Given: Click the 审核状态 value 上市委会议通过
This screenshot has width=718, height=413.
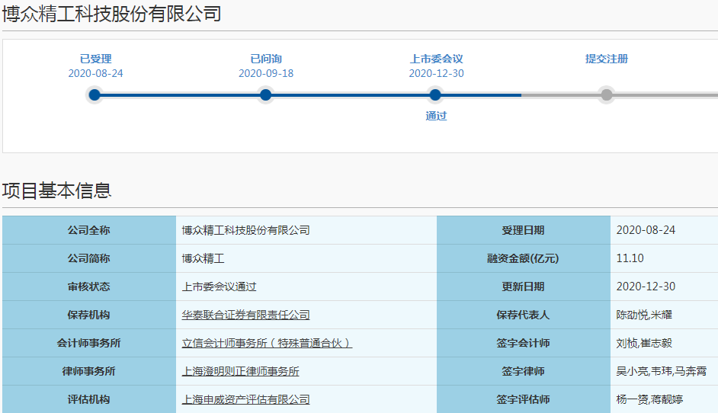Looking at the screenshot, I should [219, 287].
